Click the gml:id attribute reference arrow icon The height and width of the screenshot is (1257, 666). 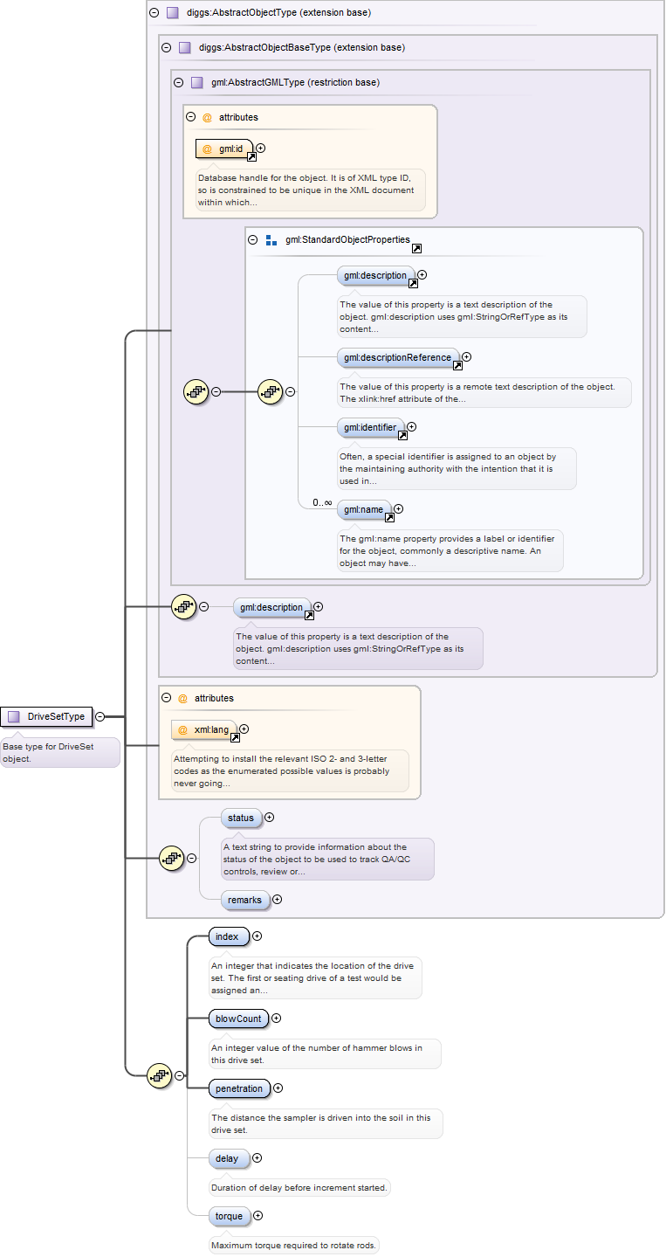(251, 157)
